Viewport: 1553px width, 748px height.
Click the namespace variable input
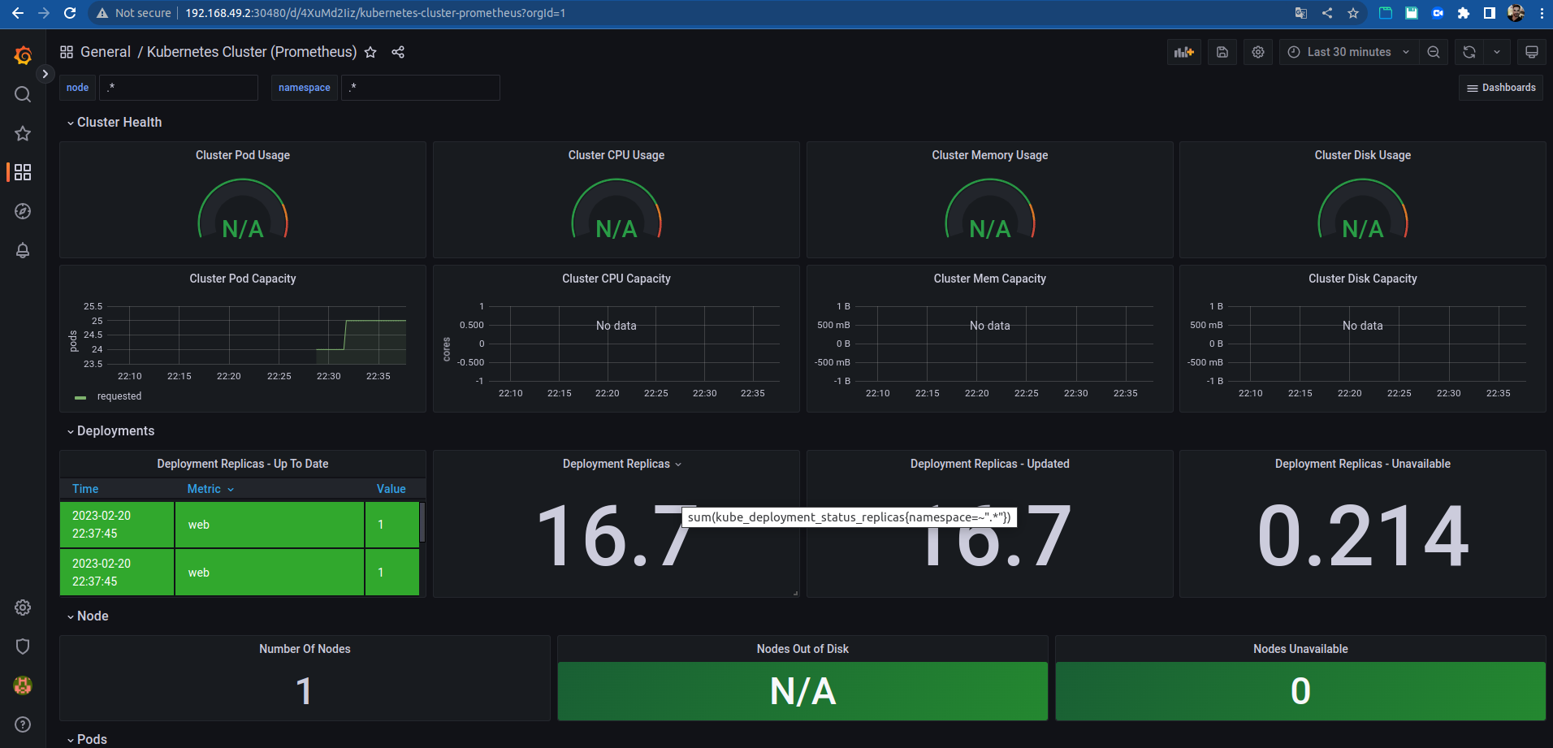coord(421,88)
